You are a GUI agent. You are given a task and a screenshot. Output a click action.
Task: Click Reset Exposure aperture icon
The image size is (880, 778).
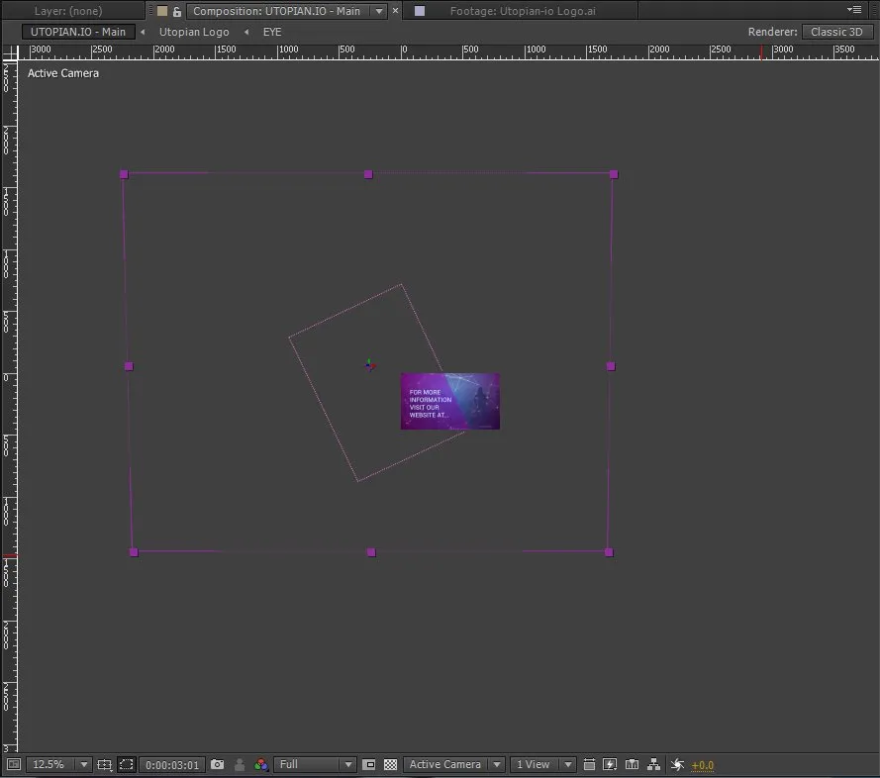(677, 764)
